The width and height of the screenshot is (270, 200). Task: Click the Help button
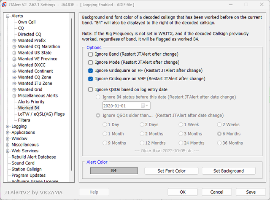point(94,192)
